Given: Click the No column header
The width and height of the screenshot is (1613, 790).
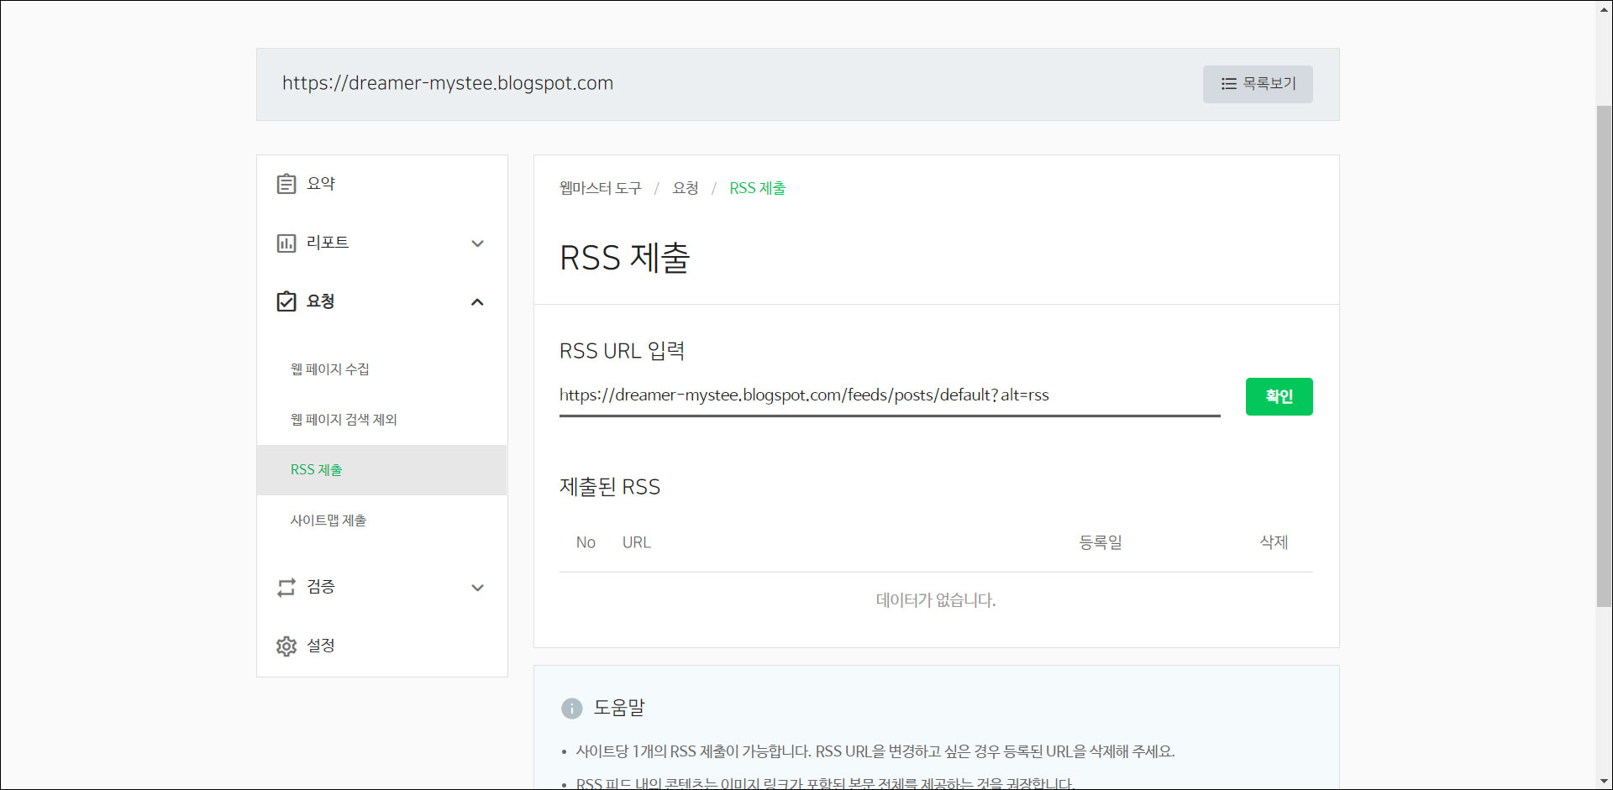Looking at the screenshot, I should tap(586, 542).
